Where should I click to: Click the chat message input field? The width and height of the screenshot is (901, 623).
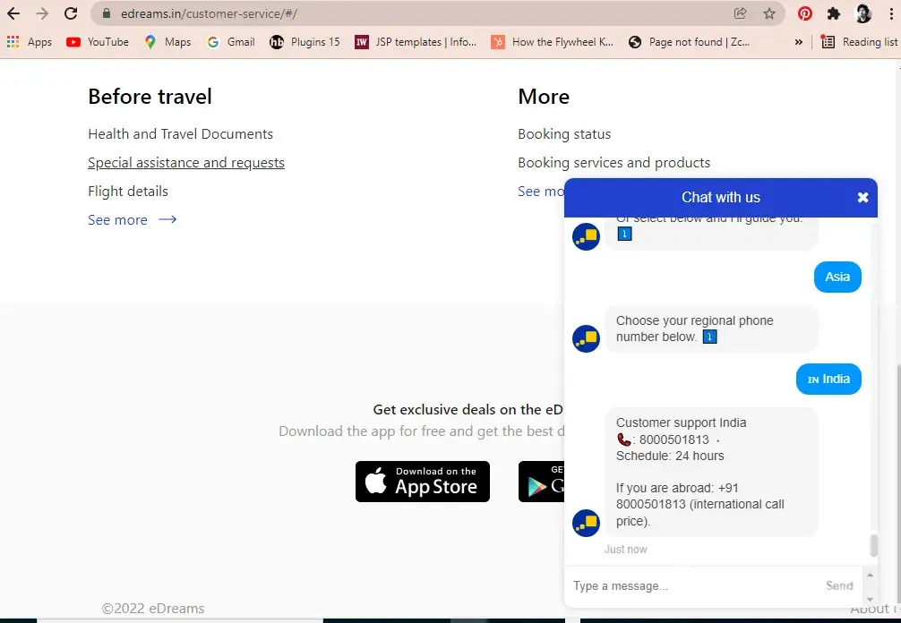[695, 585]
